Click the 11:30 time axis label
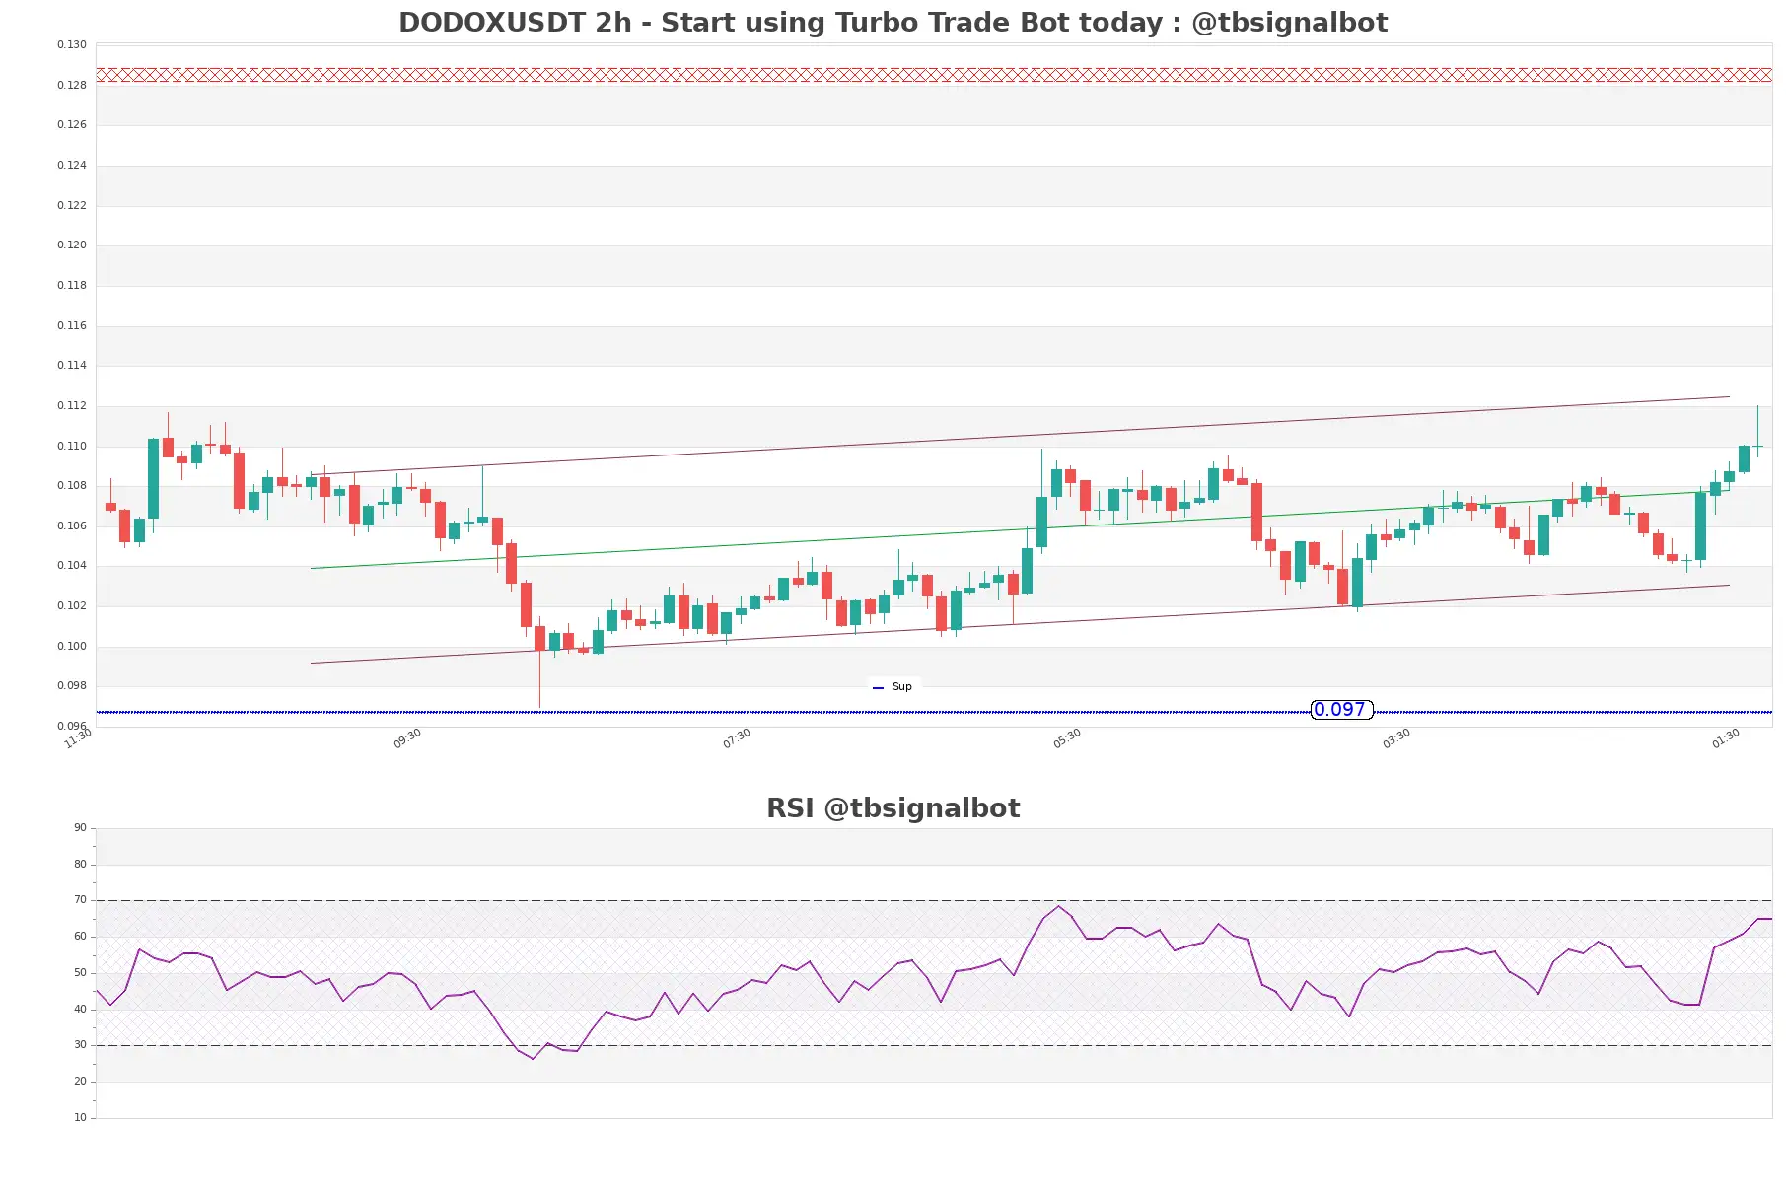Image resolution: width=1786 pixels, height=1191 pixels. coord(77,739)
